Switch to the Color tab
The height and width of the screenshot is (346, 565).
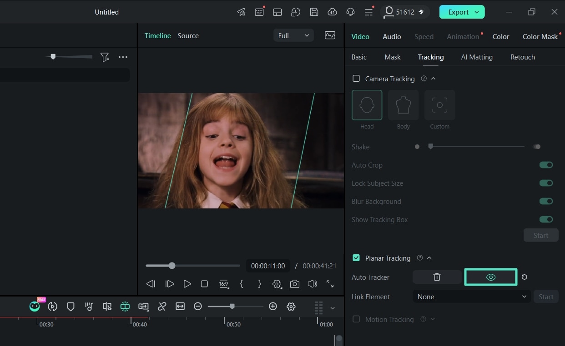coord(501,36)
